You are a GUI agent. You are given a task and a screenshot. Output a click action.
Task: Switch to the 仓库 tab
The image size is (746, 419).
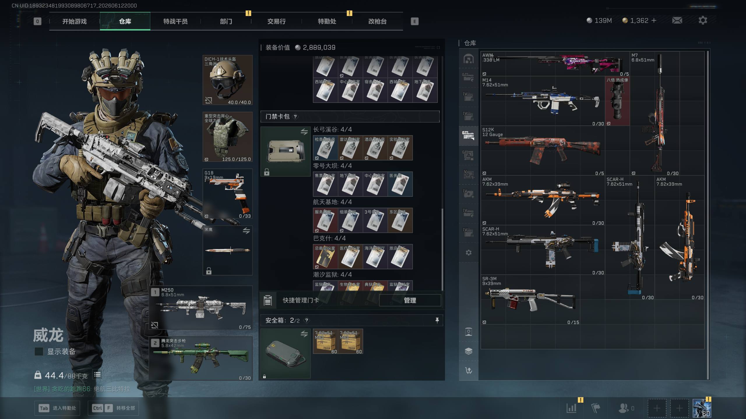tap(125, 21)
